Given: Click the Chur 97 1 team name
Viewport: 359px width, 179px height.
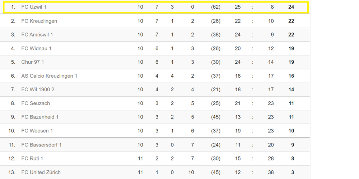Looking at the screenshot, I should pyautogui.click(x=33, y=62).
